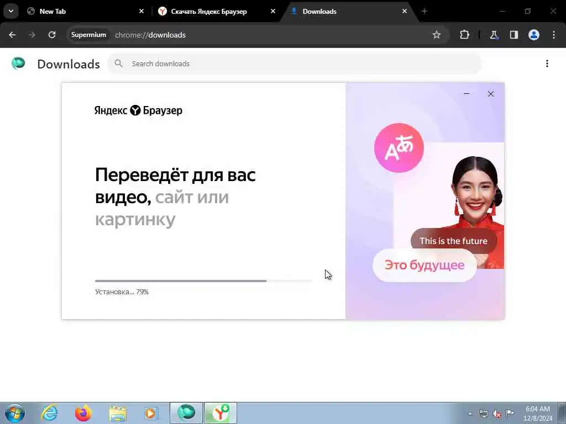Screen dimensions: 566x424
Task: Toggle the browser side panel
Action: click(x=513, y=35)
